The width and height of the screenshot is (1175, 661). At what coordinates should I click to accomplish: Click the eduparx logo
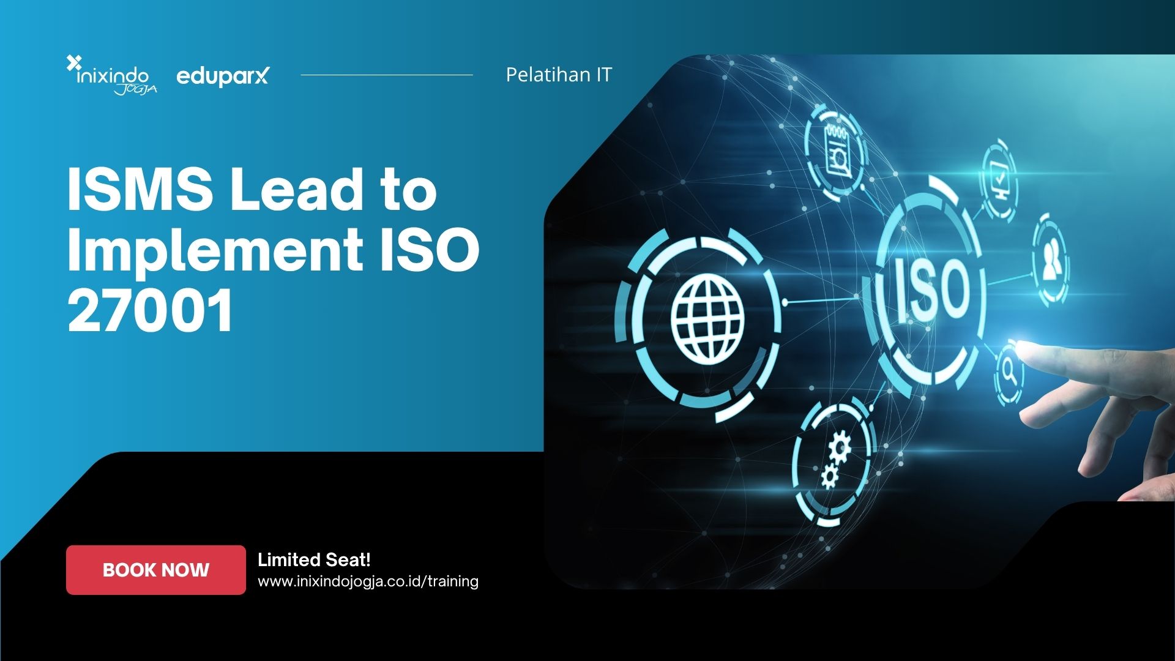click(x=222, y=76)
